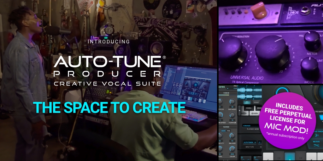
Task: Select PINK noise type
Action: pyautogui.click(x=229, y=131)
